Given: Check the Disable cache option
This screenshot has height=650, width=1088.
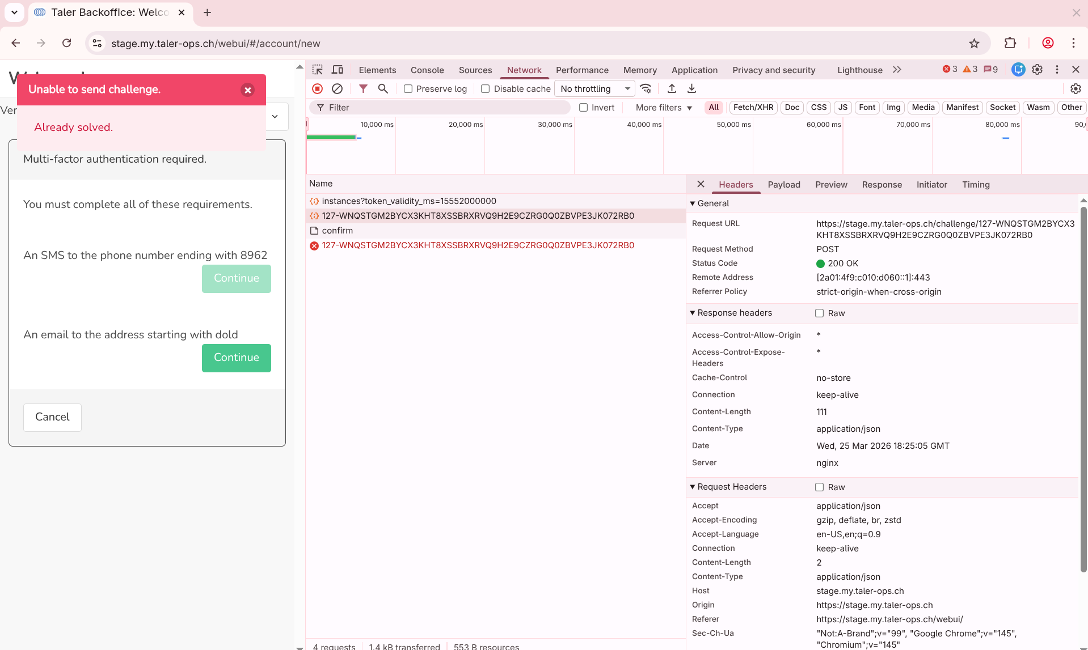Looking at the screenshot, I should pyautogui.click(x=486, y=89).
